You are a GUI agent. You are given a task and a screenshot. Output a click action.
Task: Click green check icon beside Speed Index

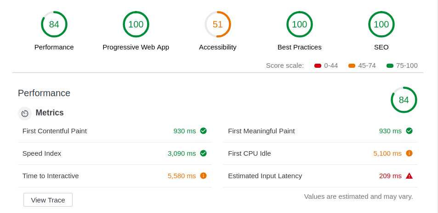pos(203,153)
